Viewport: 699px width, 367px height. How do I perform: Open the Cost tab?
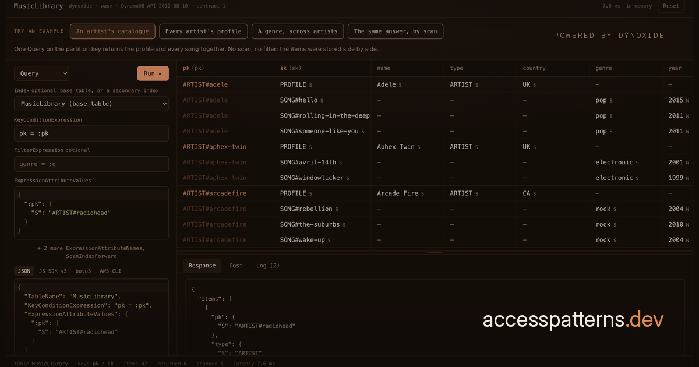[236, 266]
